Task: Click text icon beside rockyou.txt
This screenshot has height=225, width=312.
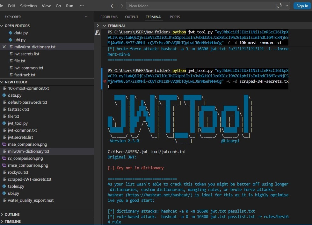Action: (x=4, y=172)
